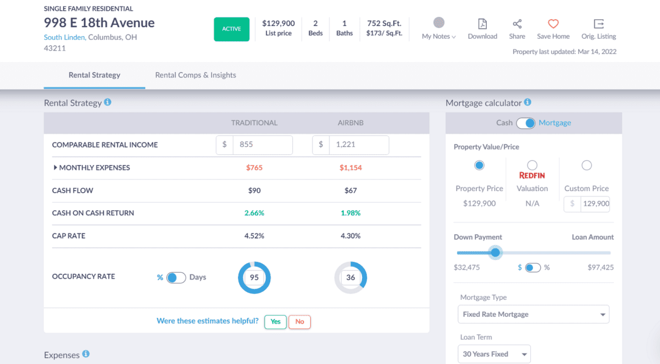Click Yes for helpful estimates
Image resolution: width=660 pixels, height=364 pixels.
(x=275, y=322)
